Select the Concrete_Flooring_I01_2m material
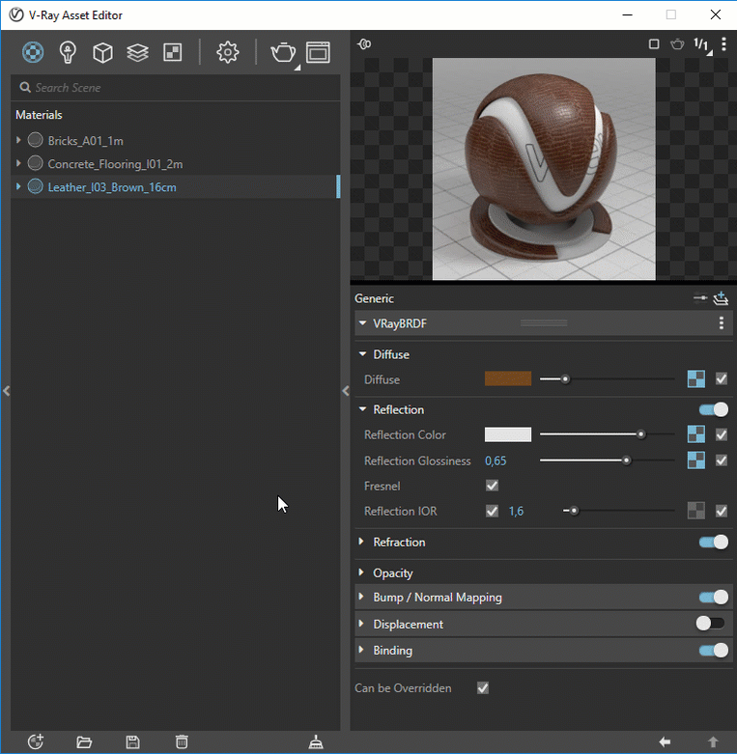Image resolution: width=737 pixels, height=754 pixels. pos(175,163)
